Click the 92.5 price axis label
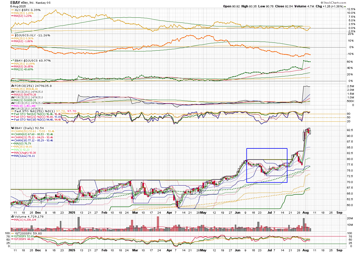The height and width of the screenshot is (253, 360). (x=350, y=130)
